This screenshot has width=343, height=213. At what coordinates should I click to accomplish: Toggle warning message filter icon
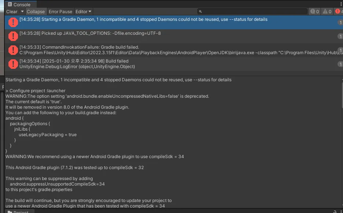327,12
